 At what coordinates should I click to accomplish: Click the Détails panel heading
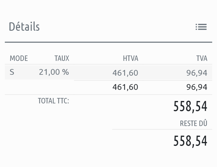coord(24,27)
